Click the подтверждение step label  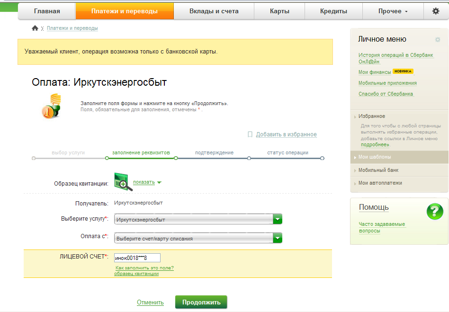(214, 152)
